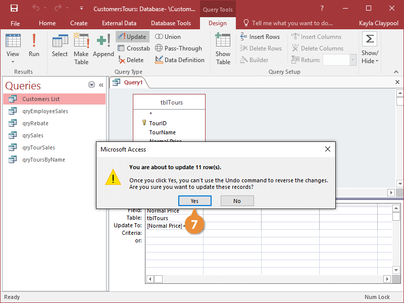
Task: Select qryRebate in navigation pane
Action: [55, 123]
